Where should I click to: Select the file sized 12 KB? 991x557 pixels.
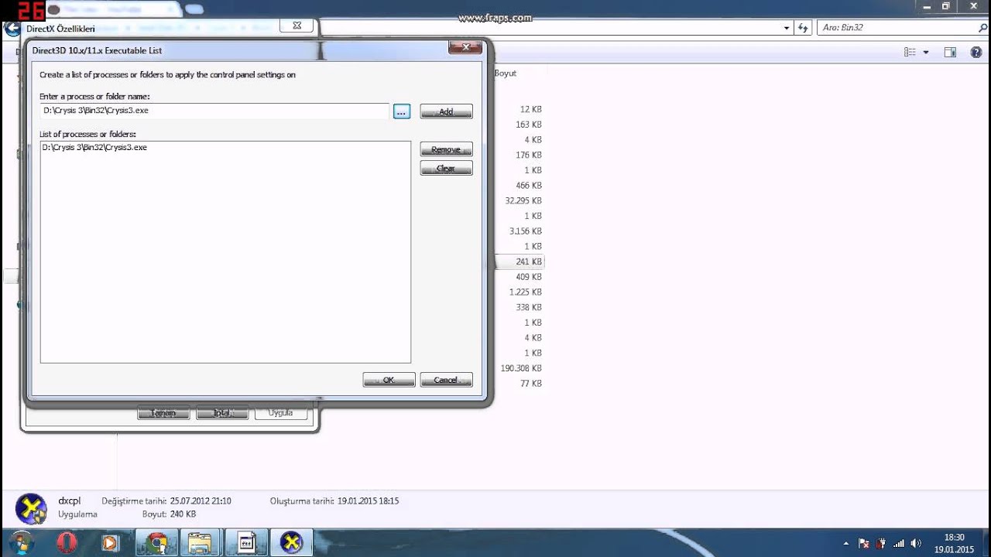[531, 109]
